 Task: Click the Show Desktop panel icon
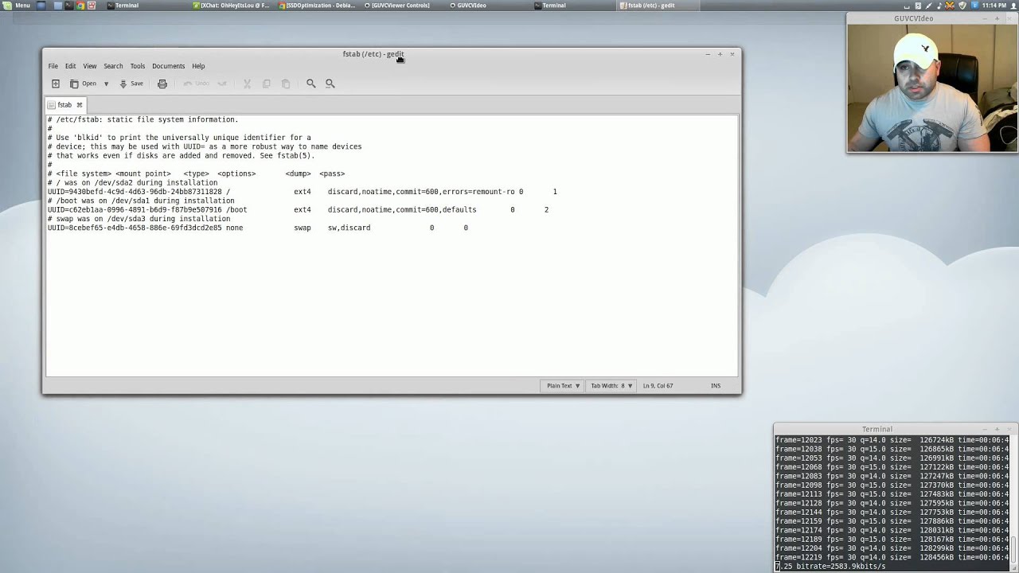40,6
